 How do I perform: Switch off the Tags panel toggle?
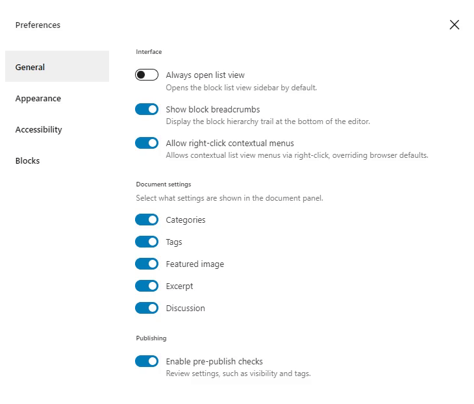pos(147,242)
